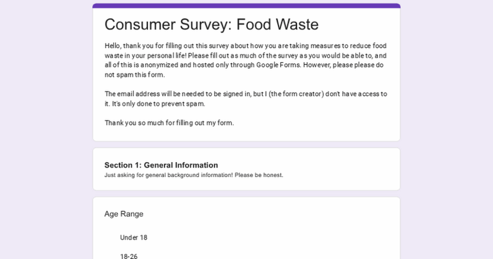
Task: Choose the "18-26" age range option
Action: [129, 255]
